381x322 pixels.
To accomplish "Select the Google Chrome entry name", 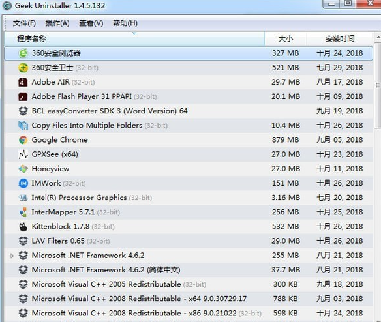I will point(59,140).
